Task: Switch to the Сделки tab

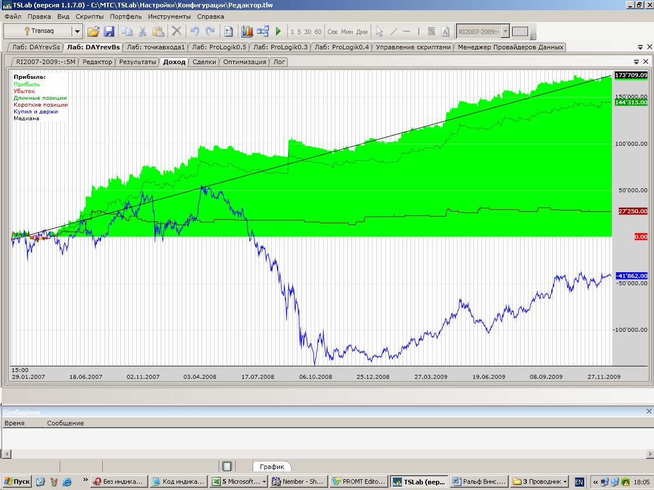Action: click(204, 62)
